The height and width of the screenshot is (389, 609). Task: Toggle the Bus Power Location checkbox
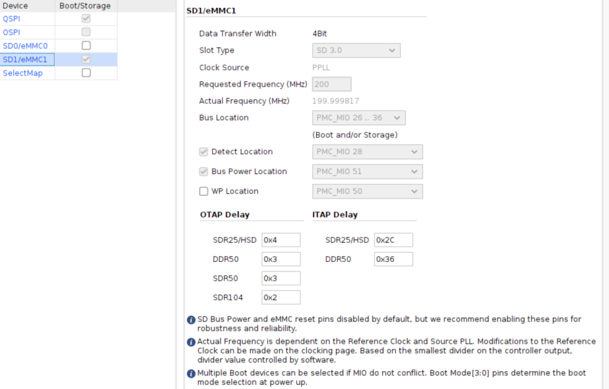(x=204, y=172)
